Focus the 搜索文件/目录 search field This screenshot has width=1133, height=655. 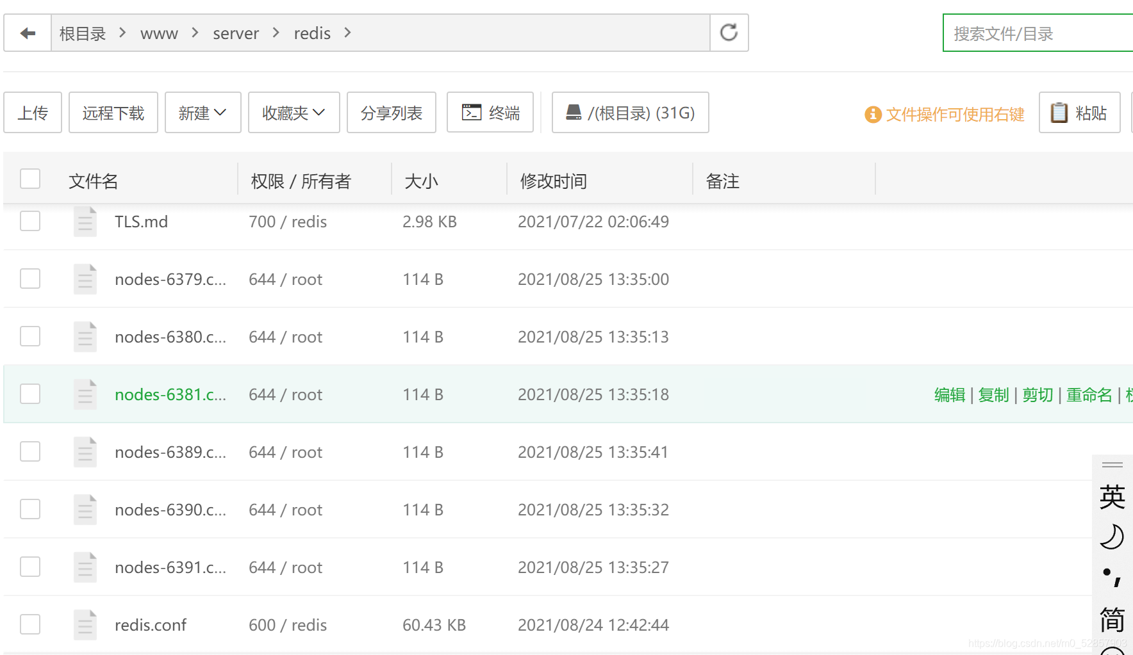[1038, 33]
